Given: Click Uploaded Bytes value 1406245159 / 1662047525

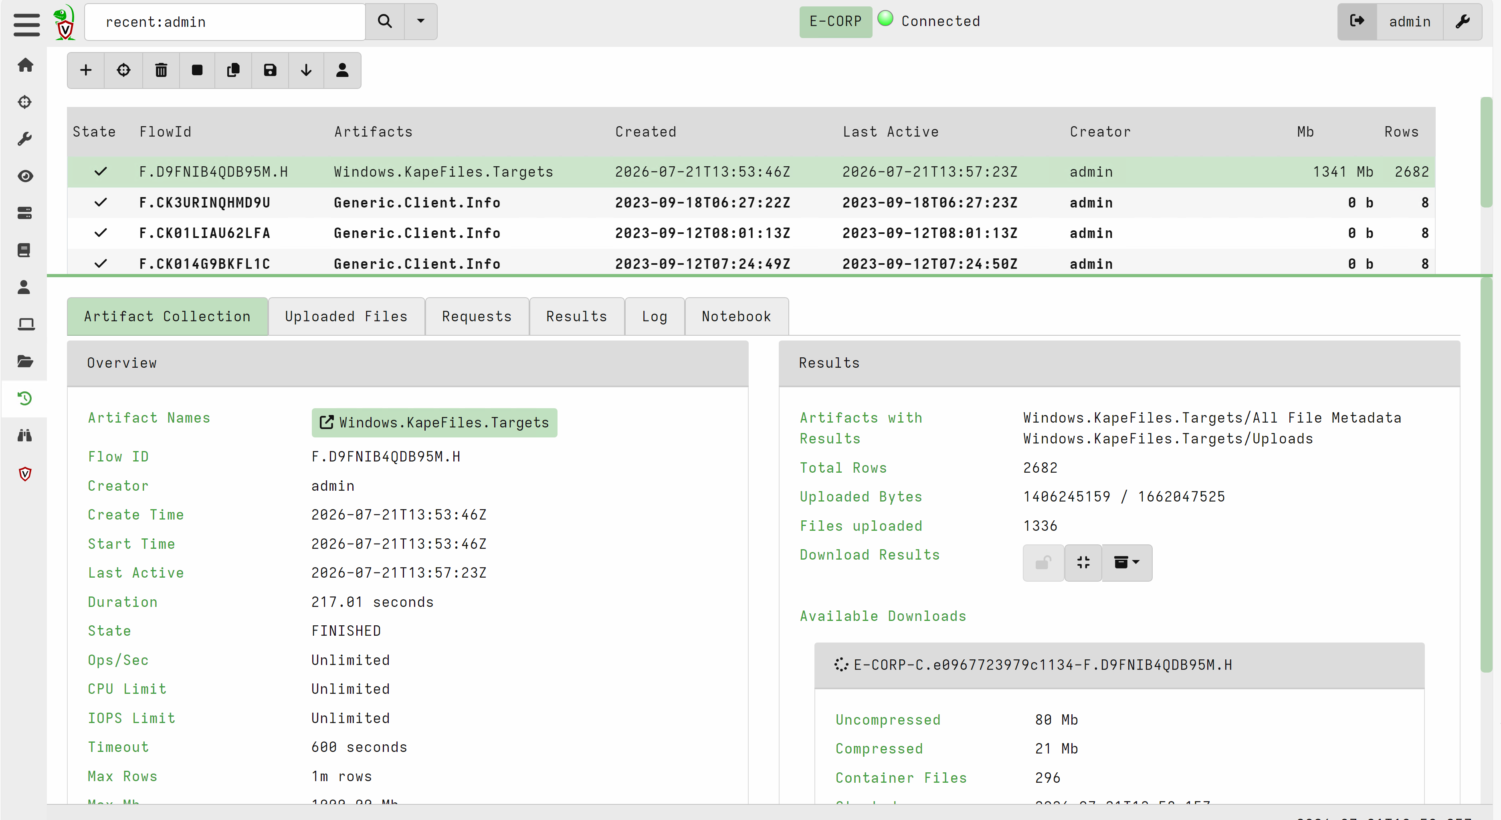Looking at the screenshot, I should 1124,497.
